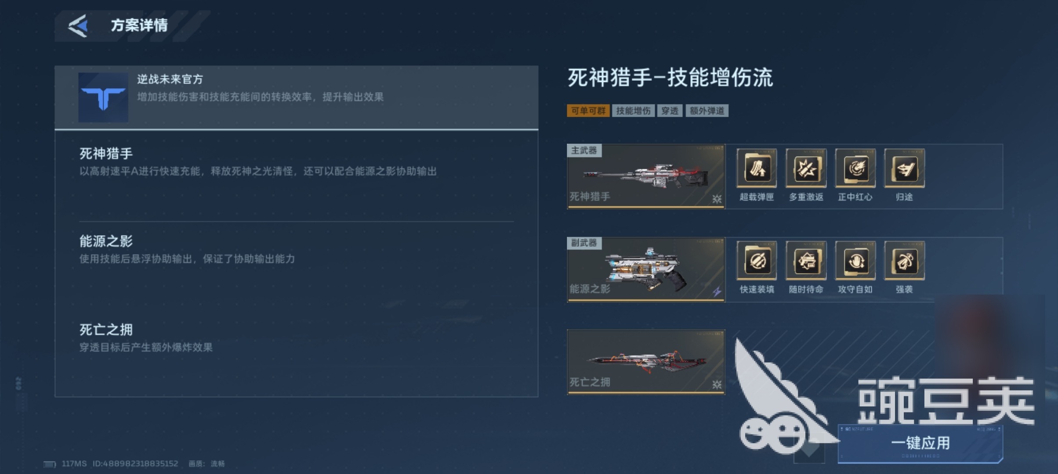
Task: Open the 死亡之拥 weapon card
Action: tap(646, 362)
